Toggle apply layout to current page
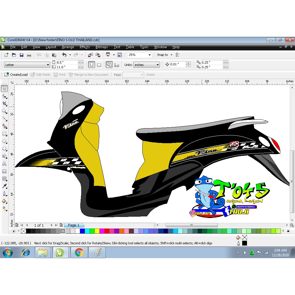 tap(117, 65)
